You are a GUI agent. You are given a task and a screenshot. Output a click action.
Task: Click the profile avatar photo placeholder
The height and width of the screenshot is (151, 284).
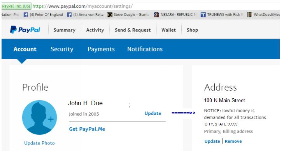point(39,117)
